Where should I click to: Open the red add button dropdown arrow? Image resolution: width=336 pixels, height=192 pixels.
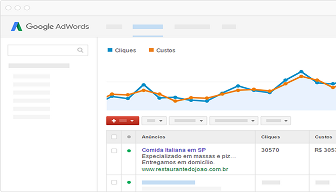coord(132,121)
